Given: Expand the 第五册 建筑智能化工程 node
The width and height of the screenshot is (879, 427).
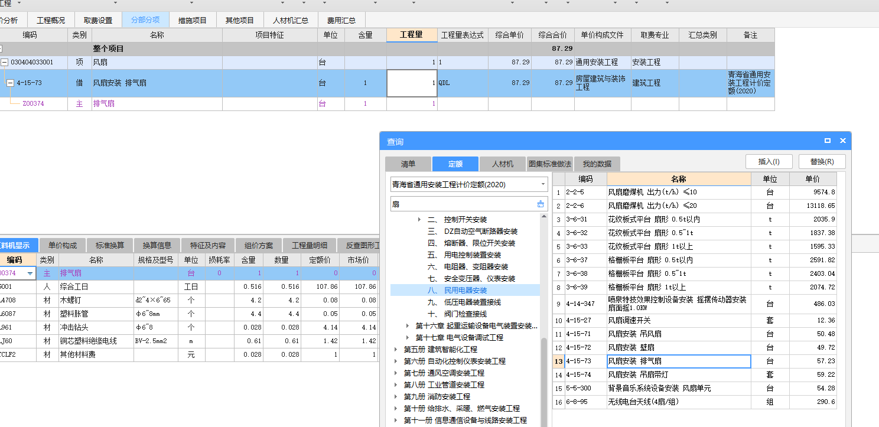Looking at the screenshot, I should (396, 350).
